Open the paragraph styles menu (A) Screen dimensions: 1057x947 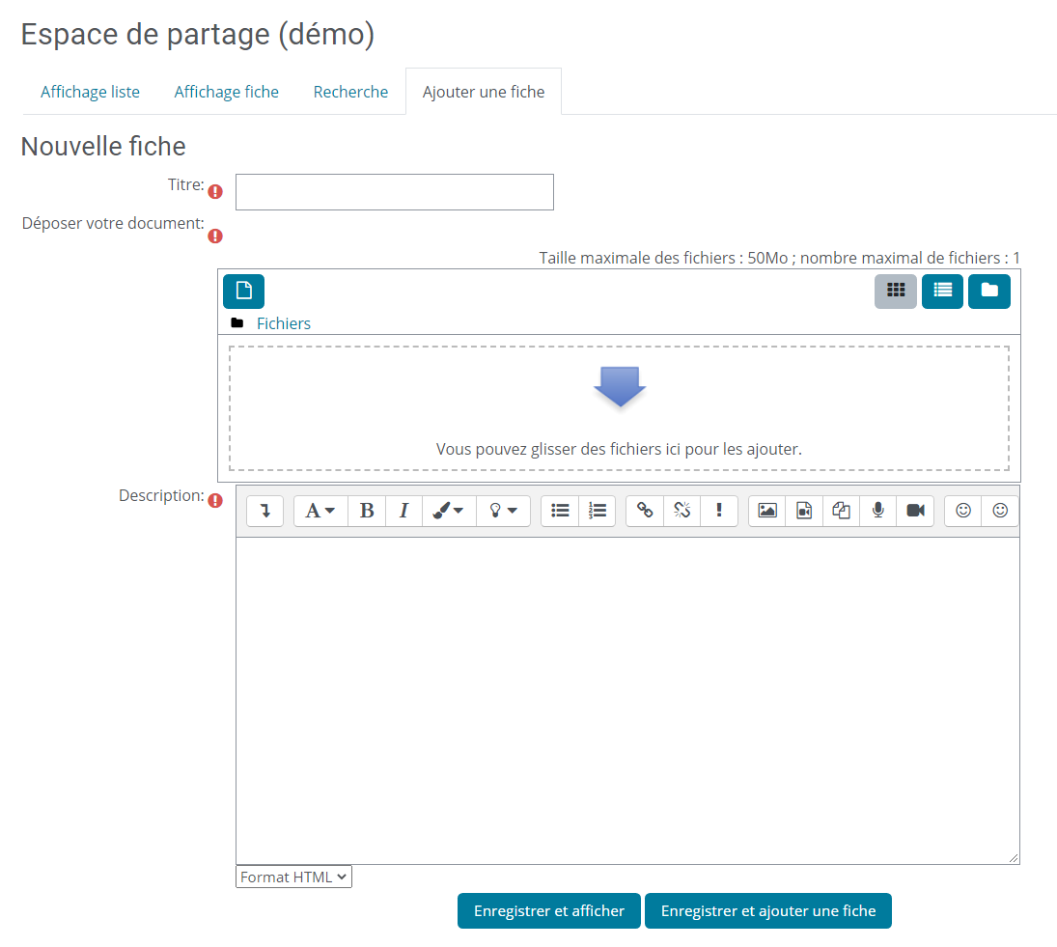pos(320,511)
